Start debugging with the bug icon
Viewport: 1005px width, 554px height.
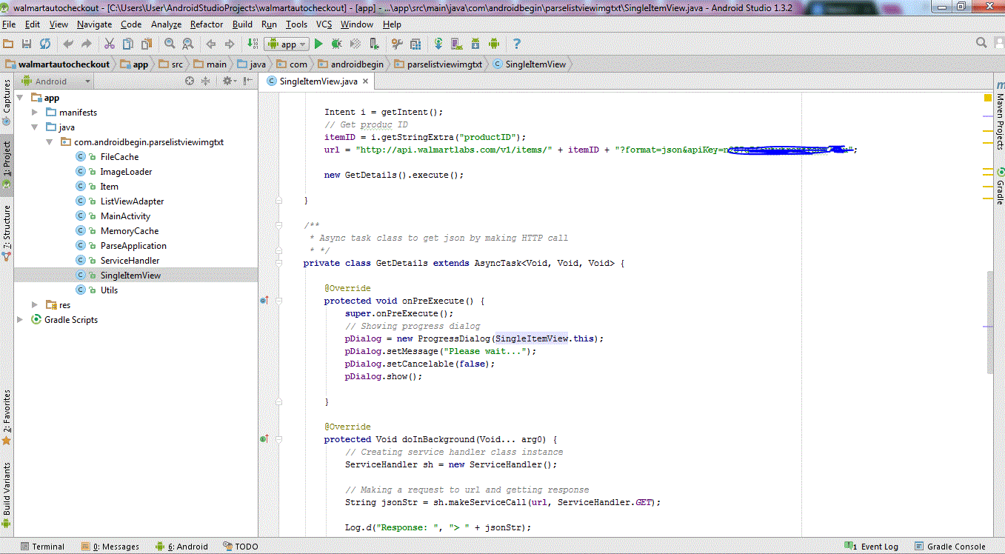click(336, 44)
